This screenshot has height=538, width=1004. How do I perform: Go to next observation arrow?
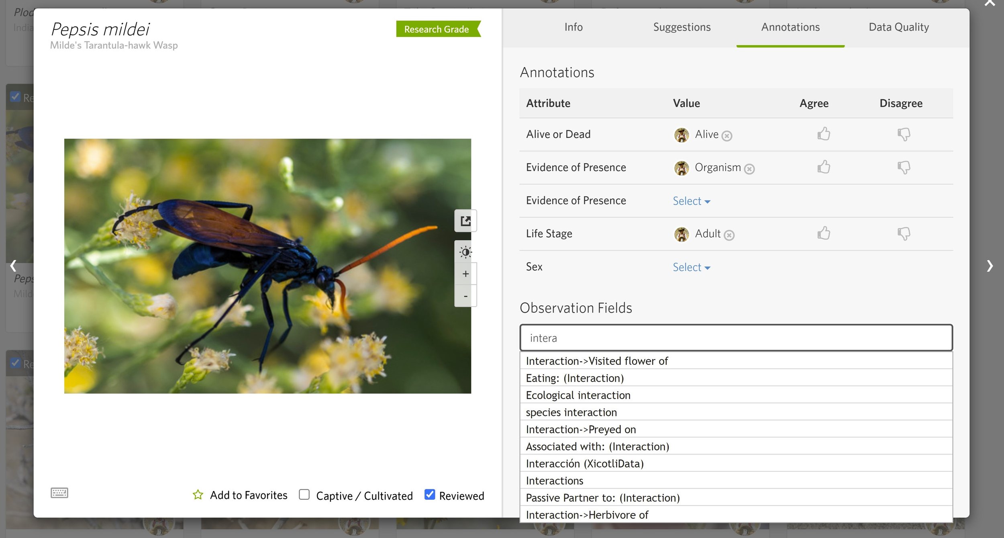point(990,266)
